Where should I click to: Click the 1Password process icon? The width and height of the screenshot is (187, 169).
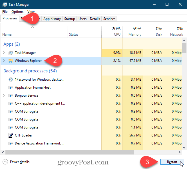(11, 80)
